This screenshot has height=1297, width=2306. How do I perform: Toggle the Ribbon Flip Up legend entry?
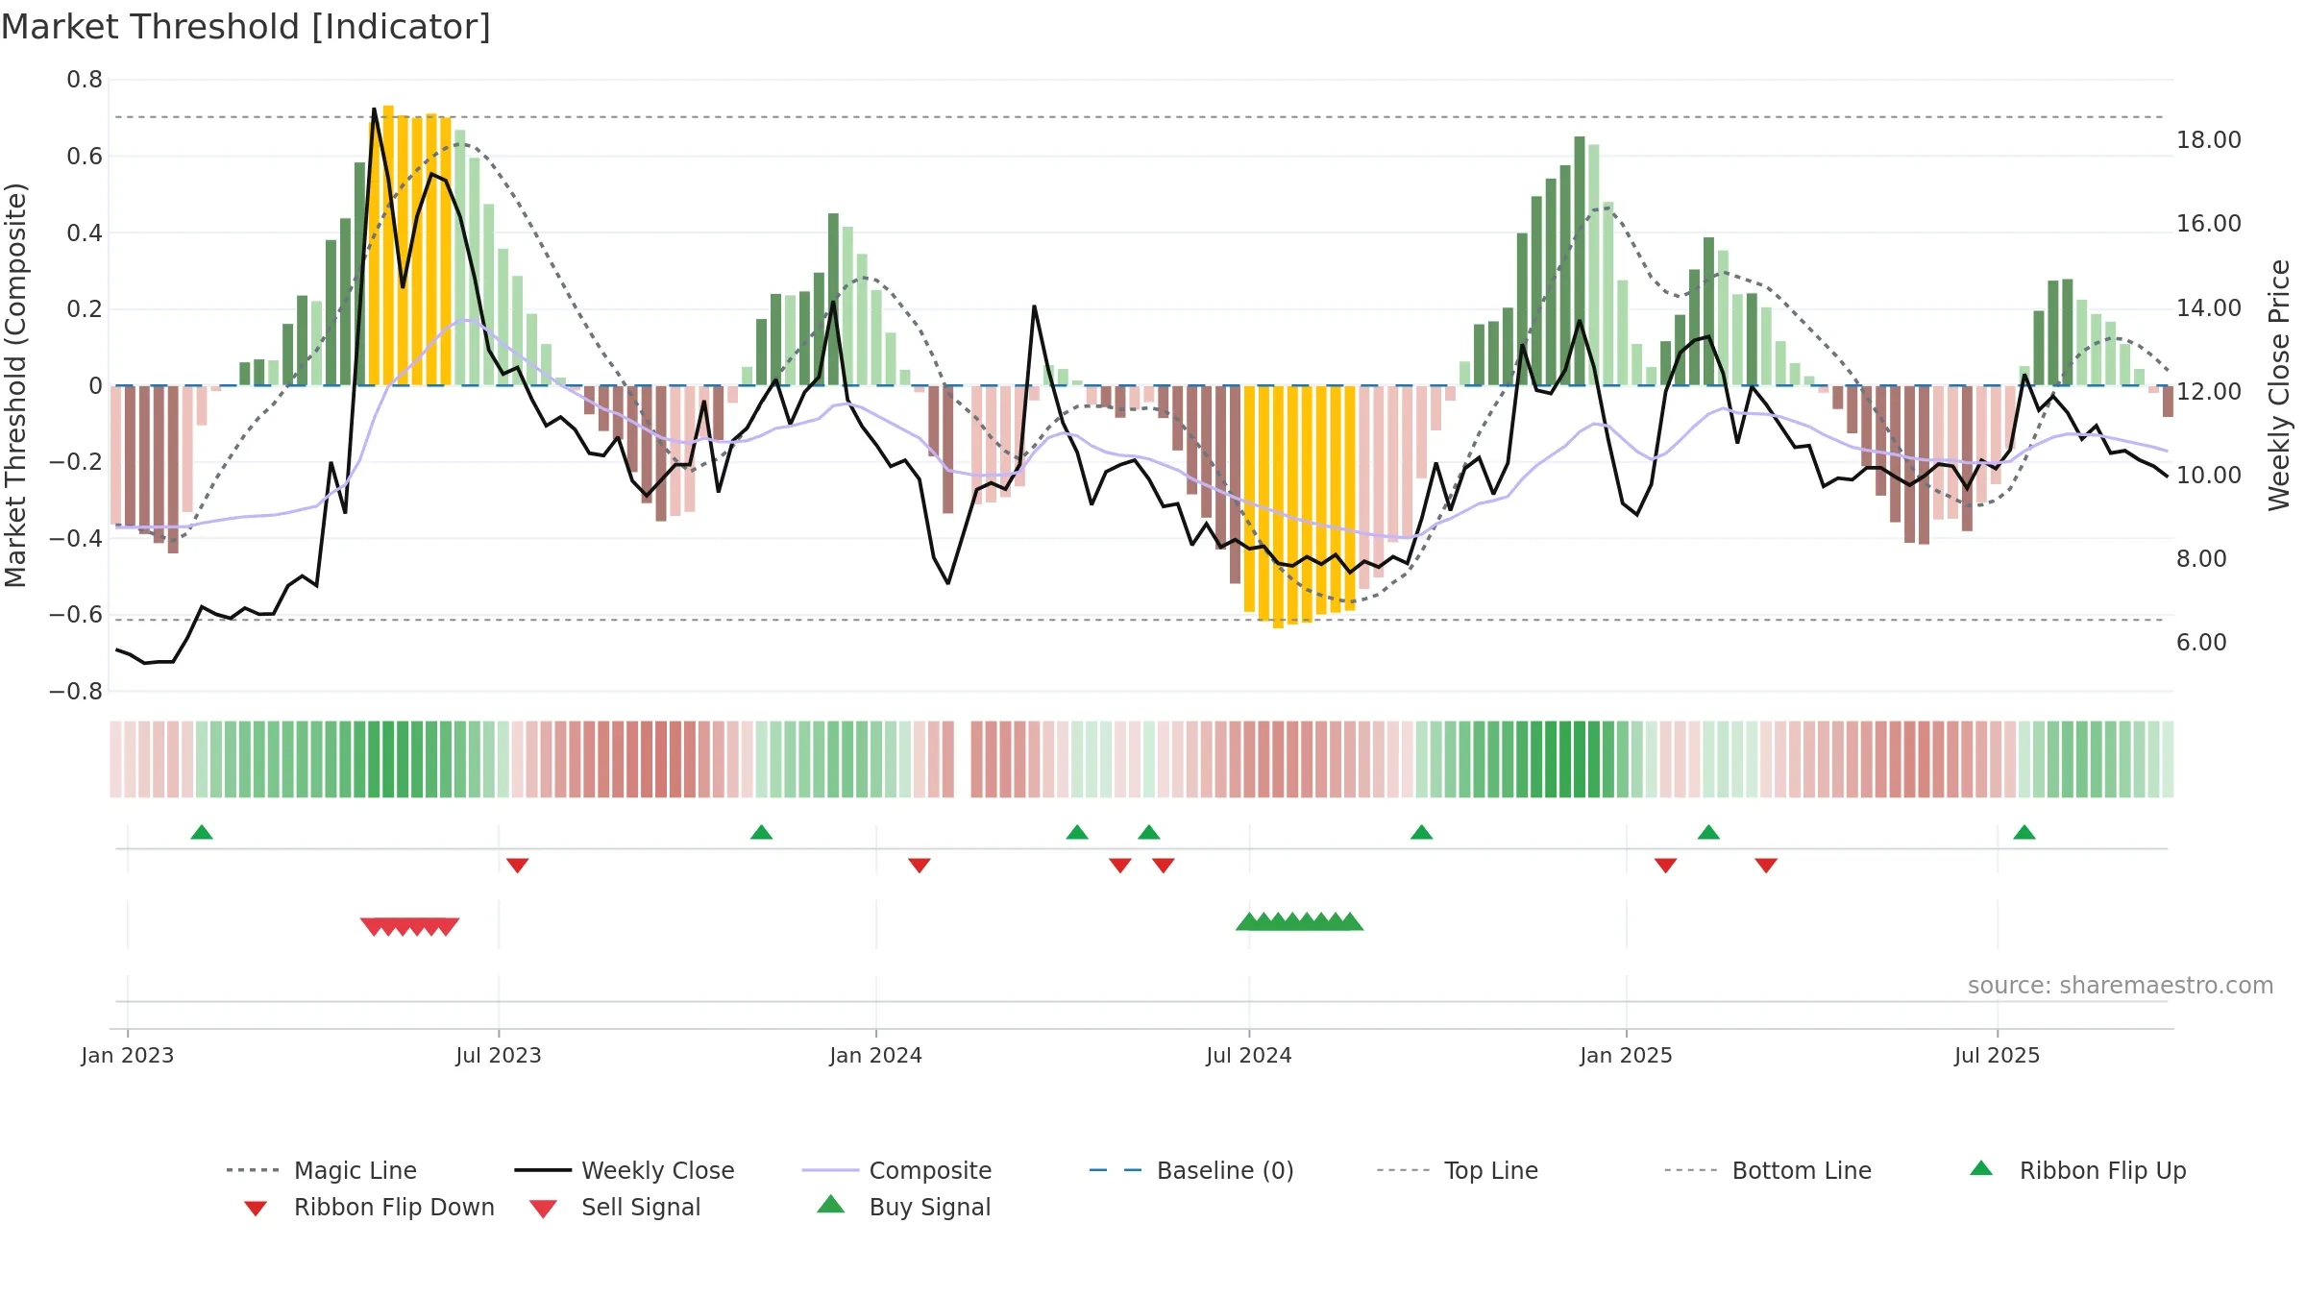click(2077, 1170)
